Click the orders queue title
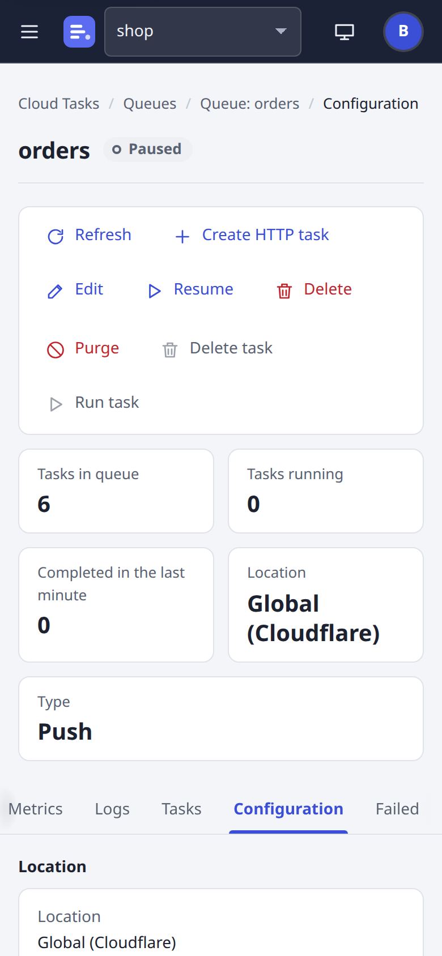The image size is (442, 956). (x=54, y=151)
